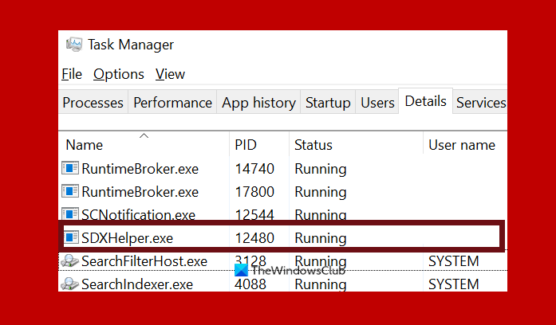Select the SDXHelper.exe process row

(x=279, y=238)
